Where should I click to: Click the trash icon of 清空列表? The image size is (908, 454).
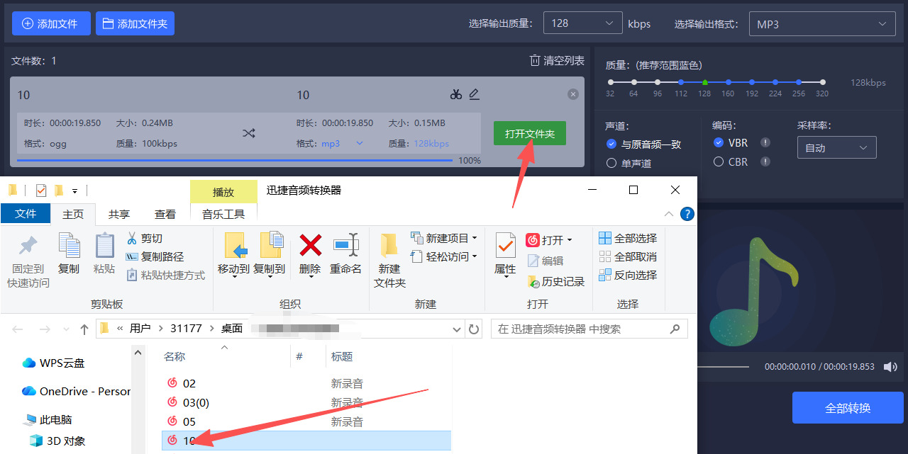click(535, 60)
